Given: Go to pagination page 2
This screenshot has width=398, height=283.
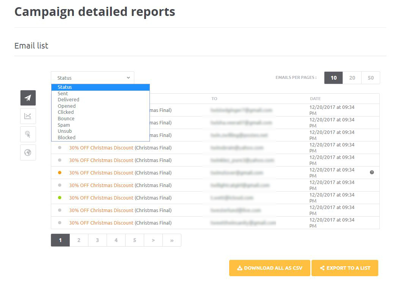Looking at the screenshot, I should [79, 240].
